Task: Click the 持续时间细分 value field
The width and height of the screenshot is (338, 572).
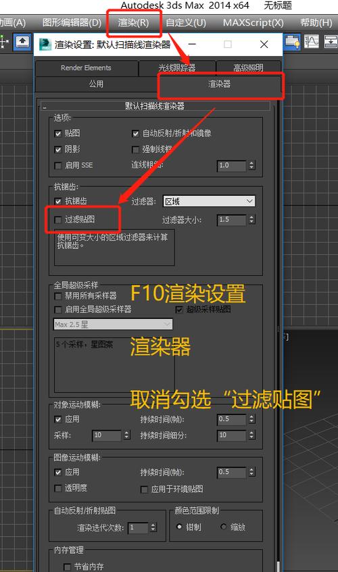Action: click(232, 435)
